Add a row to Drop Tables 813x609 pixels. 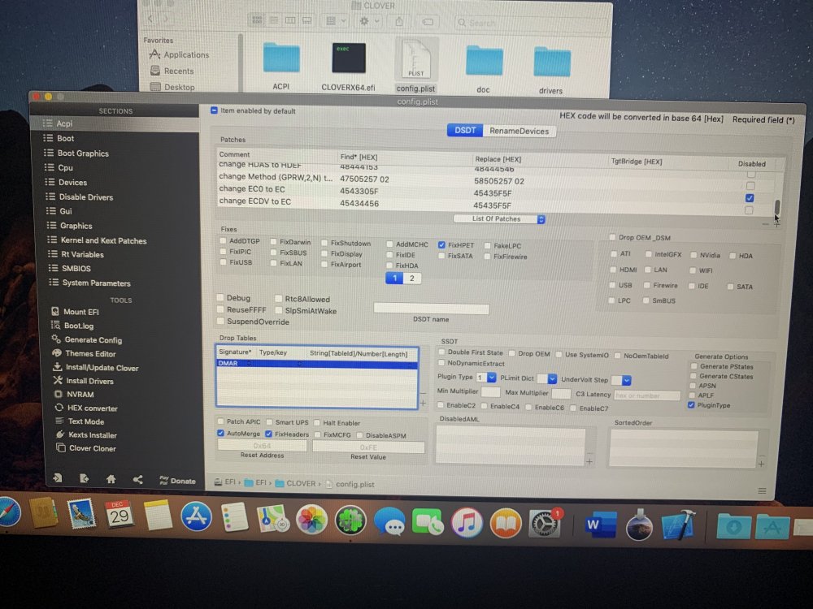pyautogui.click(x=423, y=403)
